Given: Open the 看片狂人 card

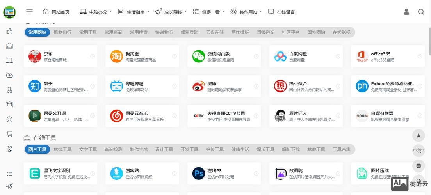Looking at the screenshot, I should 306,115.
